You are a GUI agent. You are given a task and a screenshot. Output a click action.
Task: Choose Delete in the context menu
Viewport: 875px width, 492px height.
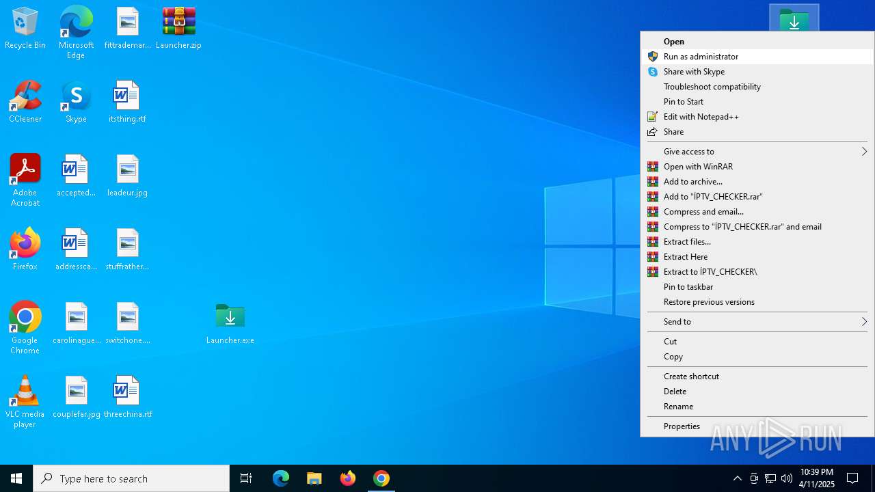coord(757,392)
